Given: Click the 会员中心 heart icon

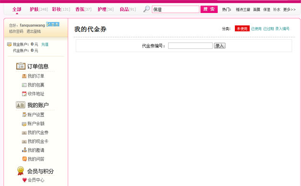Looking at the screenshot, I should point(24,180).
